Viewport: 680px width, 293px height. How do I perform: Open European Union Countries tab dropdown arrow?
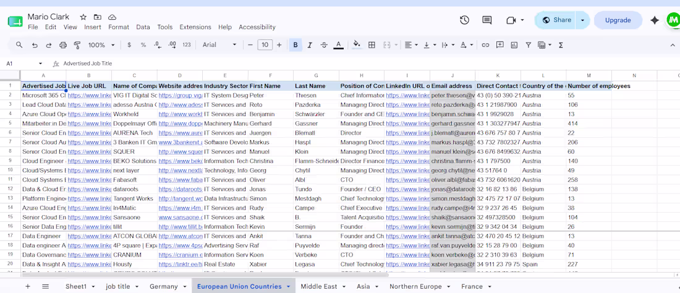(288, 287)
